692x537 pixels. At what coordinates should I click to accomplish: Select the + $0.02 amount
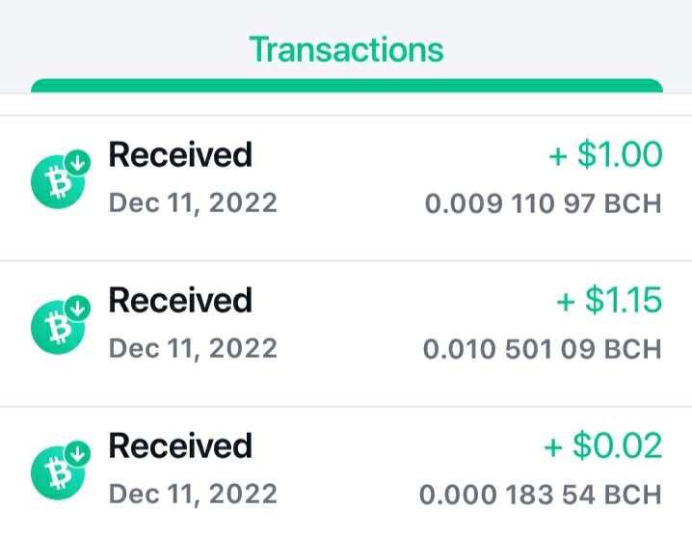coord(603,445)
